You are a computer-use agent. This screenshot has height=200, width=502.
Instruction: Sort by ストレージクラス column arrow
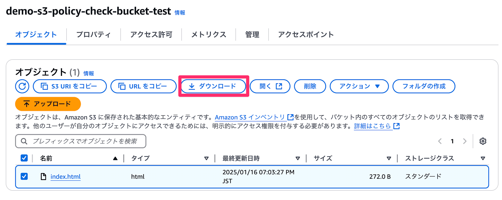point(483,158)
